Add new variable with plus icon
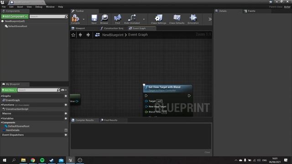 (x=66, y=118)
